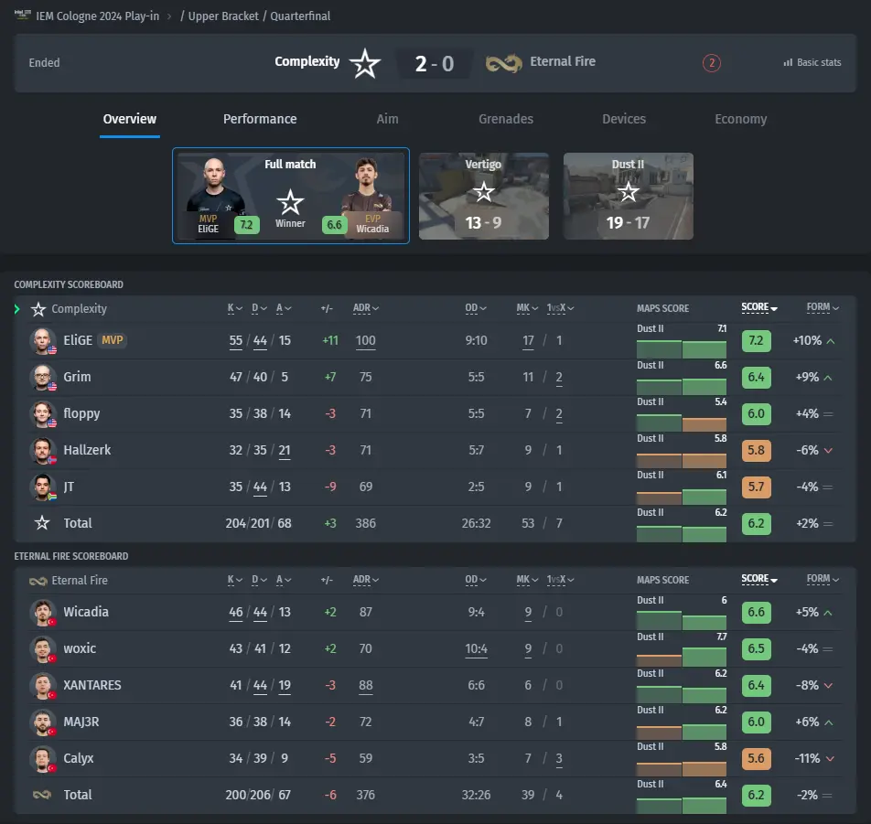
Task: Click the logo icon in Eternal Fire Total row
Action: click(42, 795)
